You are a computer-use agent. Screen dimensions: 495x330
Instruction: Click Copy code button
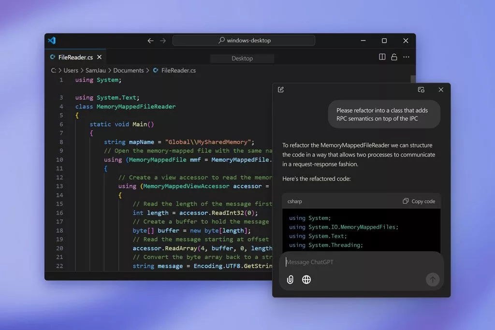(419, 201)
